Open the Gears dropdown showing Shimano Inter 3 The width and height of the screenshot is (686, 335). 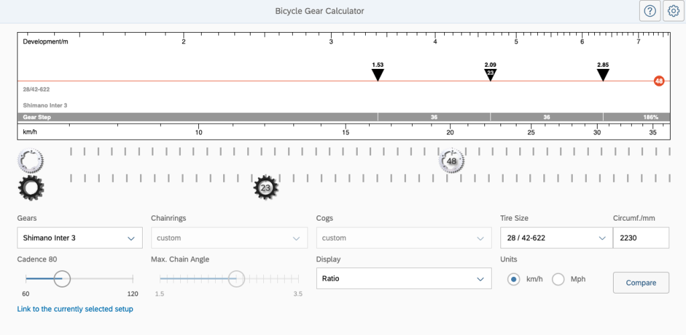[80, 238]
